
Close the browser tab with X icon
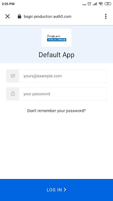click(8, 16)
